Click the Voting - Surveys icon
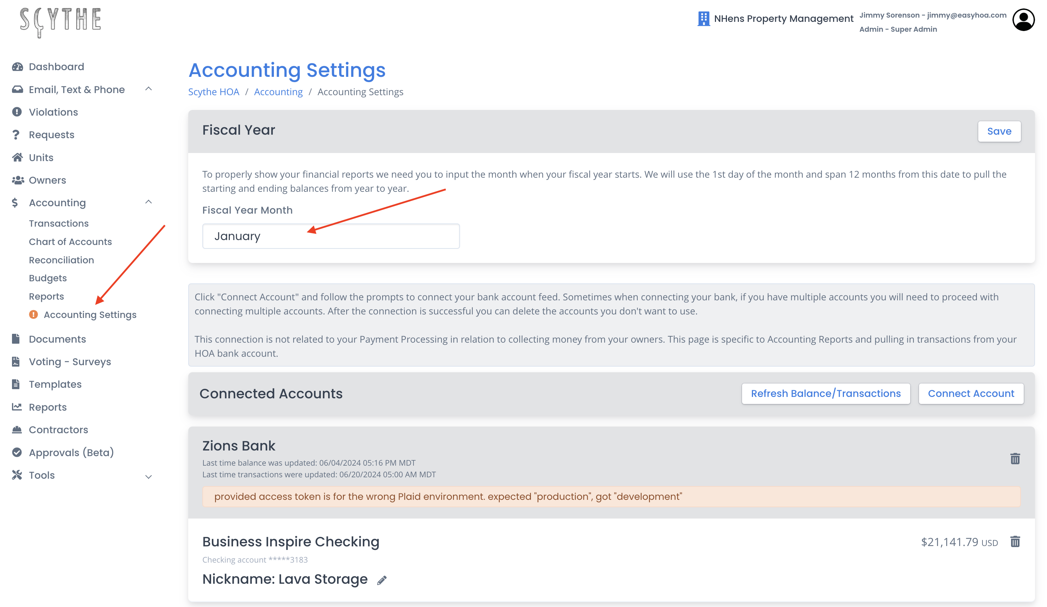Screen dimensions: 1047x607 [16, 361]
